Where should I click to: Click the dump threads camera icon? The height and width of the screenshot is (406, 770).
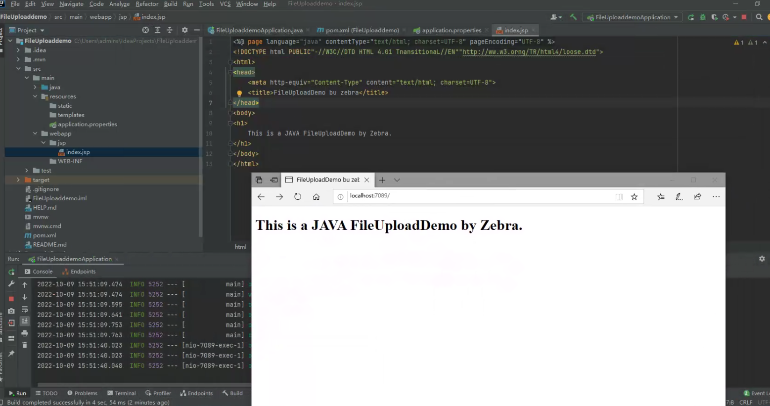click(11, 311)
